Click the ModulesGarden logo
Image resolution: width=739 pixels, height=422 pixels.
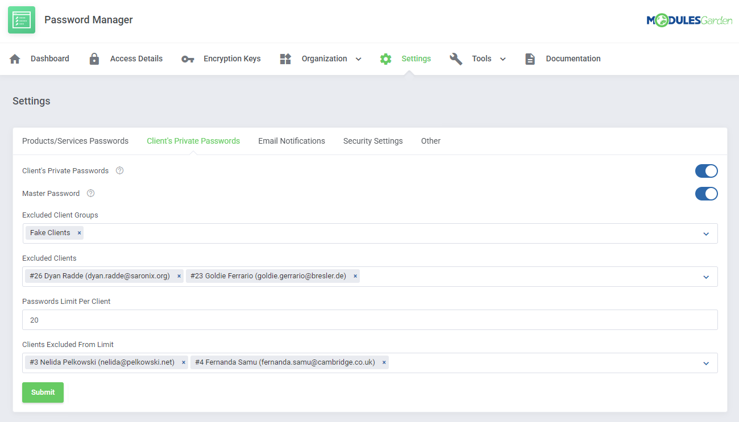pos(689,20)
